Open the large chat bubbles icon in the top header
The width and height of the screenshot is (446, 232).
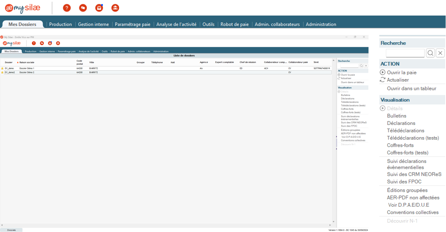pyautogui.click(x=83, y=8)
